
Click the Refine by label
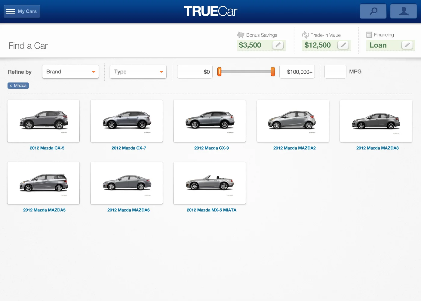[20, 72]
